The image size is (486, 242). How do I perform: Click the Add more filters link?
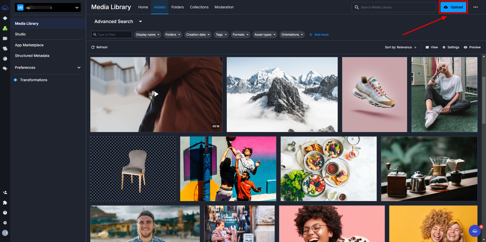pyautogui.click(x=321, y=35)
